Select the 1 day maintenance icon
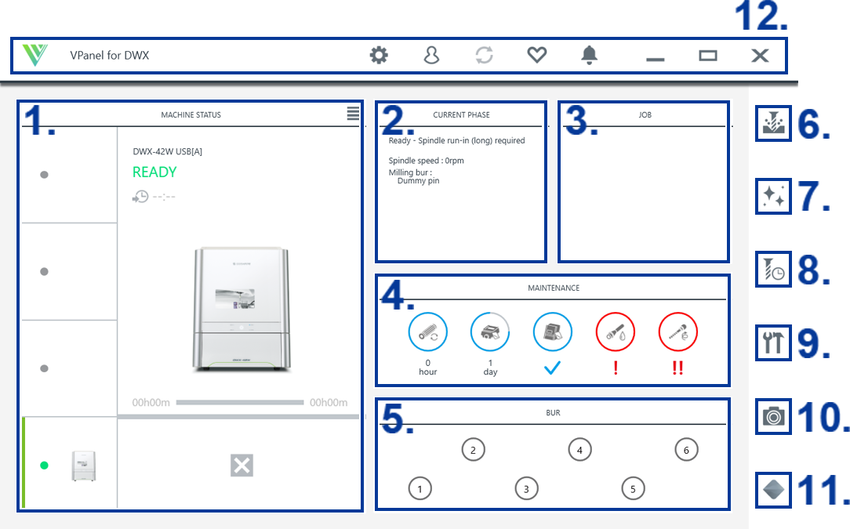Image resolution: width=850 pixels, height=529 pixels. pyautogui.click(x=490, y=332)
